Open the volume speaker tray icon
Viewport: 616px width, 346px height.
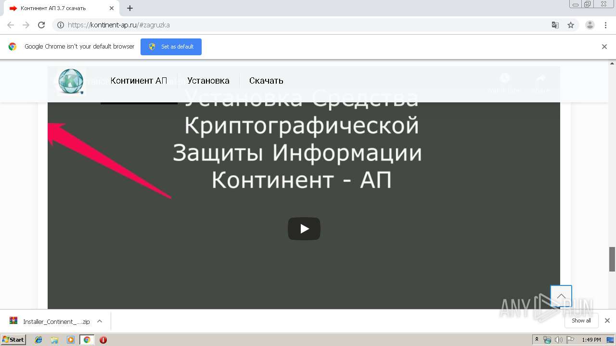click(x=559, y=340)
